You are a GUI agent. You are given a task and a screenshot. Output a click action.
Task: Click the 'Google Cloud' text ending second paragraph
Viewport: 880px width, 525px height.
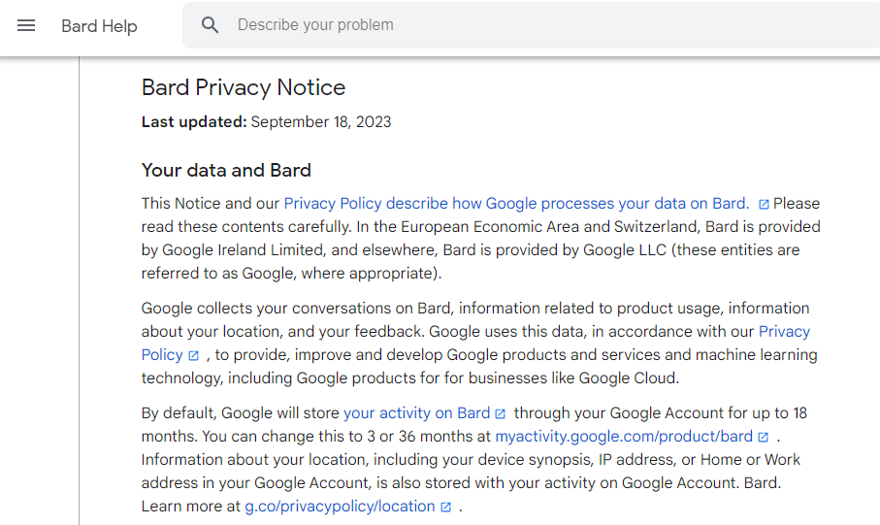[627, 378]
